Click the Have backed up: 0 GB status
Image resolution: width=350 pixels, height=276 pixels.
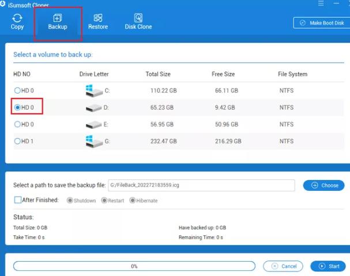pos(202,228)
